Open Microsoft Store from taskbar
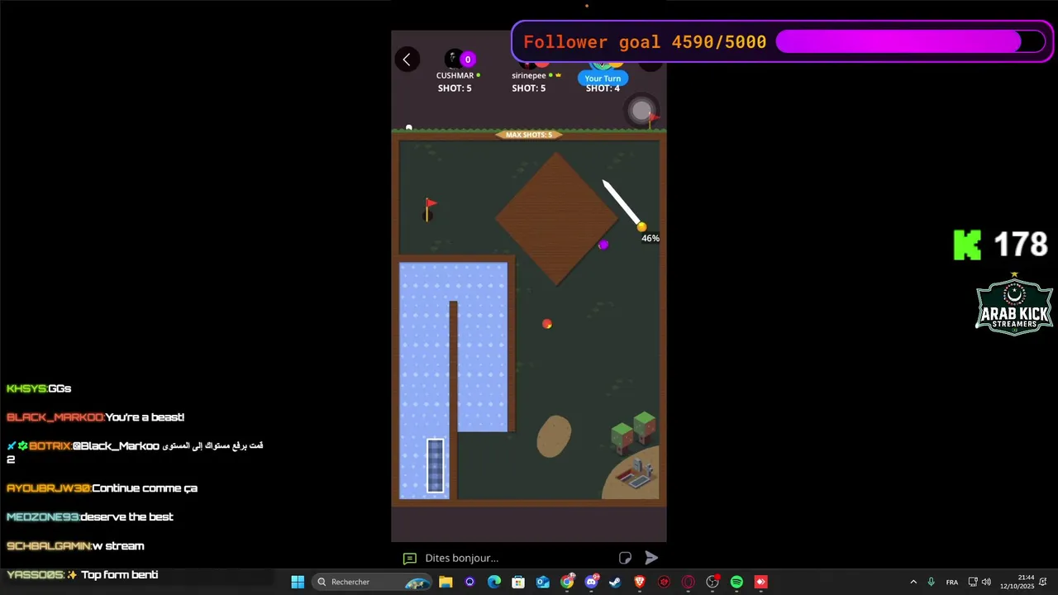The width and height of the screenshot is (1058, 595). point(518,582)
